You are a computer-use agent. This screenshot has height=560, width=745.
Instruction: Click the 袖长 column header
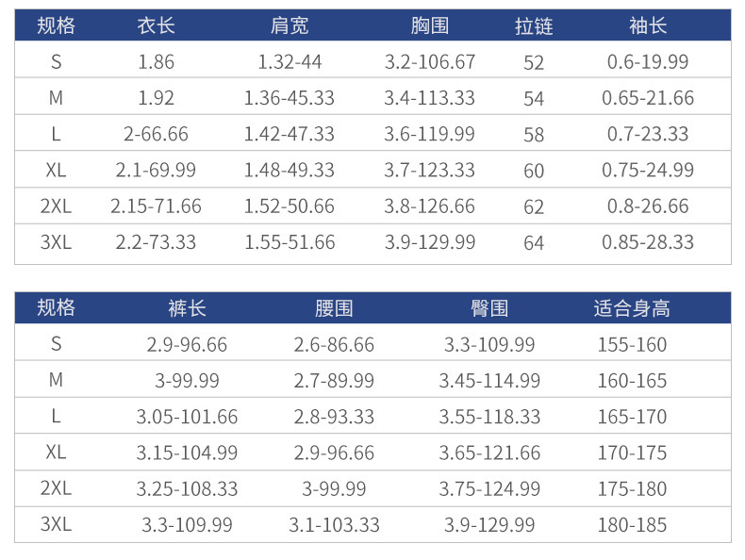click(x=648, y=26)
